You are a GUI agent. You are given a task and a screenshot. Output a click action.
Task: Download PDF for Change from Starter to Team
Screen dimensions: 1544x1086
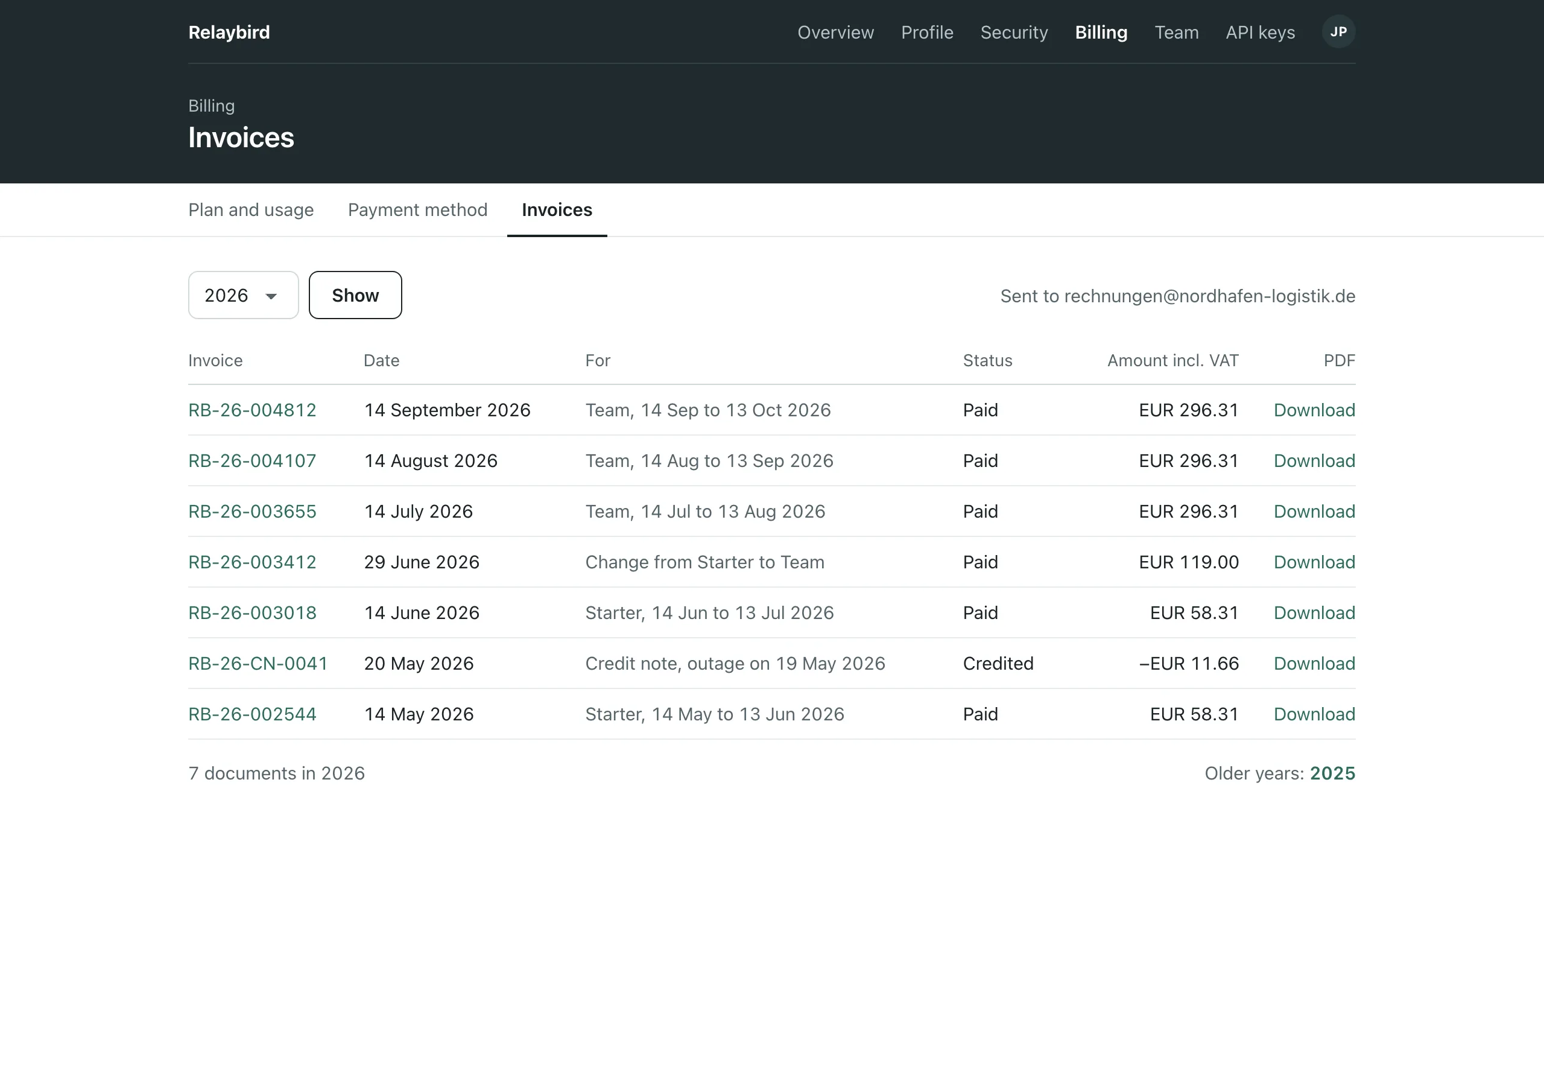pos(1314,562)
